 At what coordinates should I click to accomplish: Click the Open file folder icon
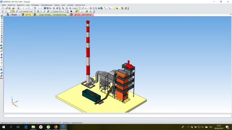tap(7, 8)
